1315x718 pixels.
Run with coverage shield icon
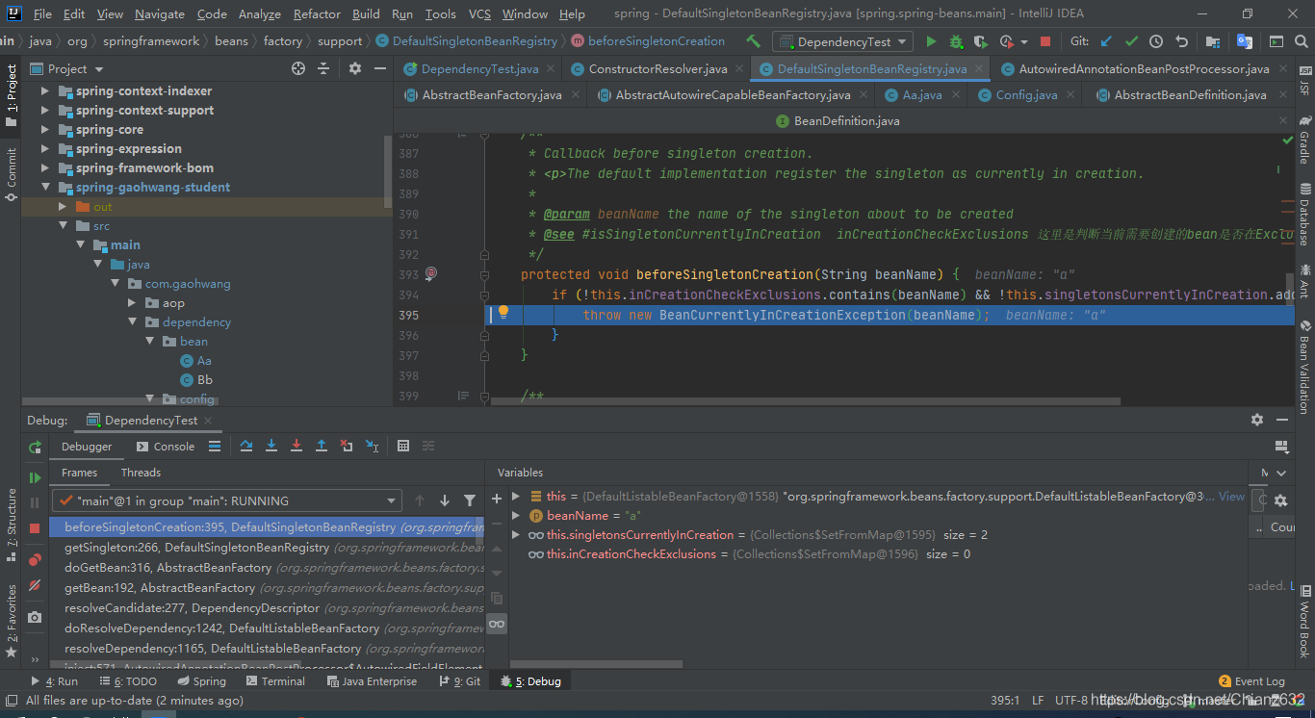coord(981,41)
